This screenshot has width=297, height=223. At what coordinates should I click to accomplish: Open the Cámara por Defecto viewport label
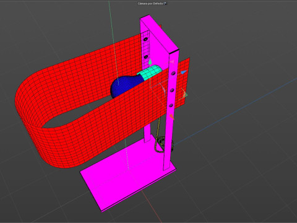pyautogui.click(x=151, y=4)
